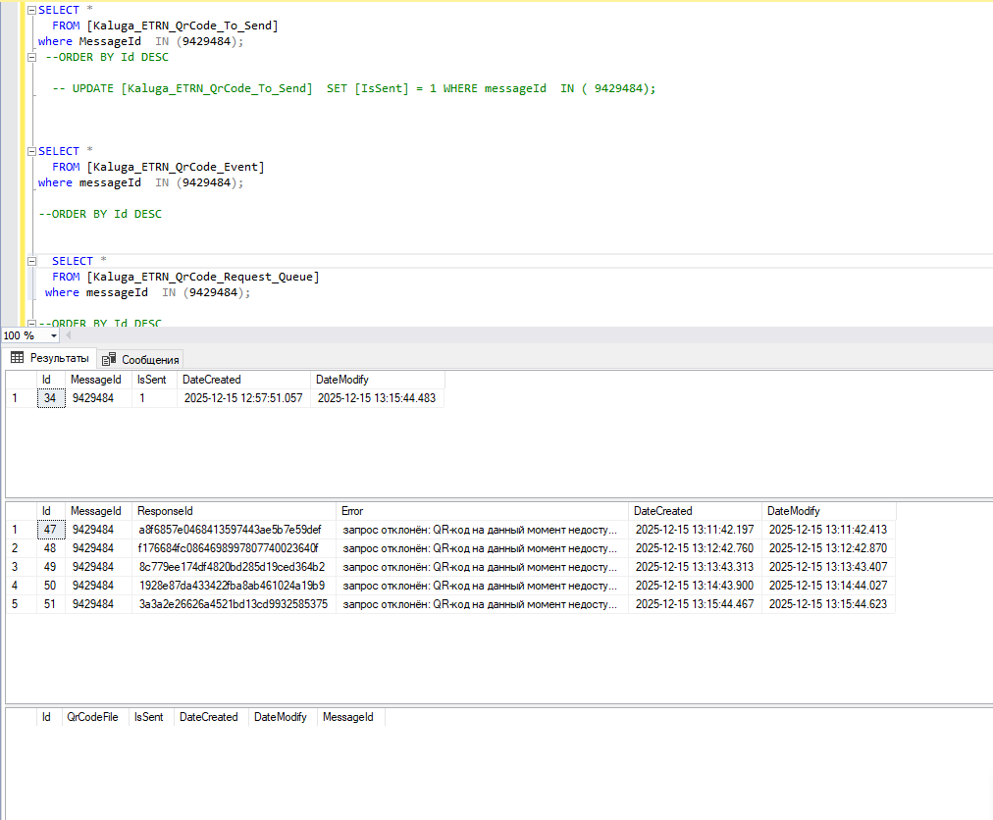Click the top-left corner cell of the first results grid

21,380
